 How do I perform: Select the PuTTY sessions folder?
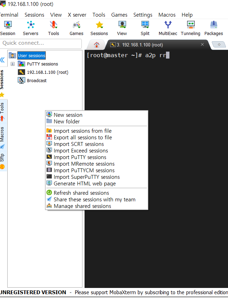[x=42, y=64]
